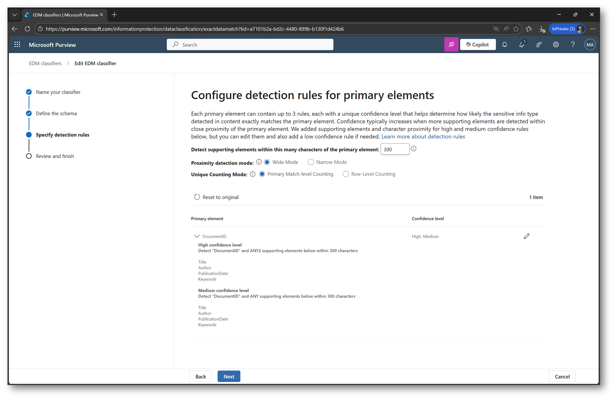Collapse the DocumentID primary element row
Viewport: 615px width, 400px height.
pos(197,236)
